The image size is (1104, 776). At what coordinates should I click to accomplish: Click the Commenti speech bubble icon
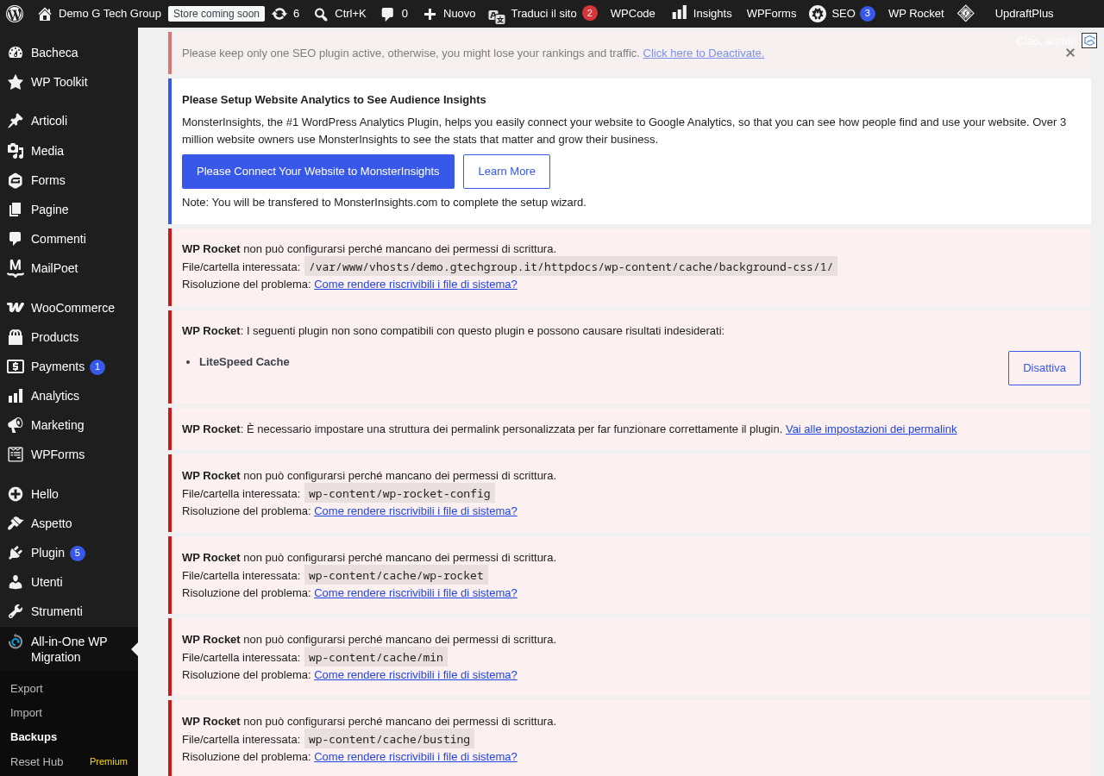click(x=16, y=239)
